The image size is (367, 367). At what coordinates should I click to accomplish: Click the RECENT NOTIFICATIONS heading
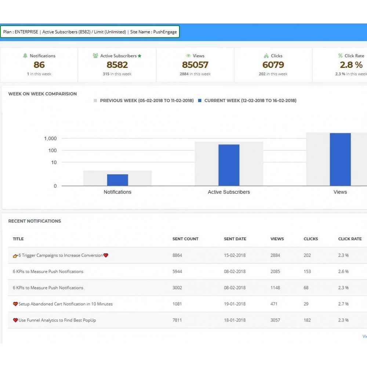(x=34, y=221)
